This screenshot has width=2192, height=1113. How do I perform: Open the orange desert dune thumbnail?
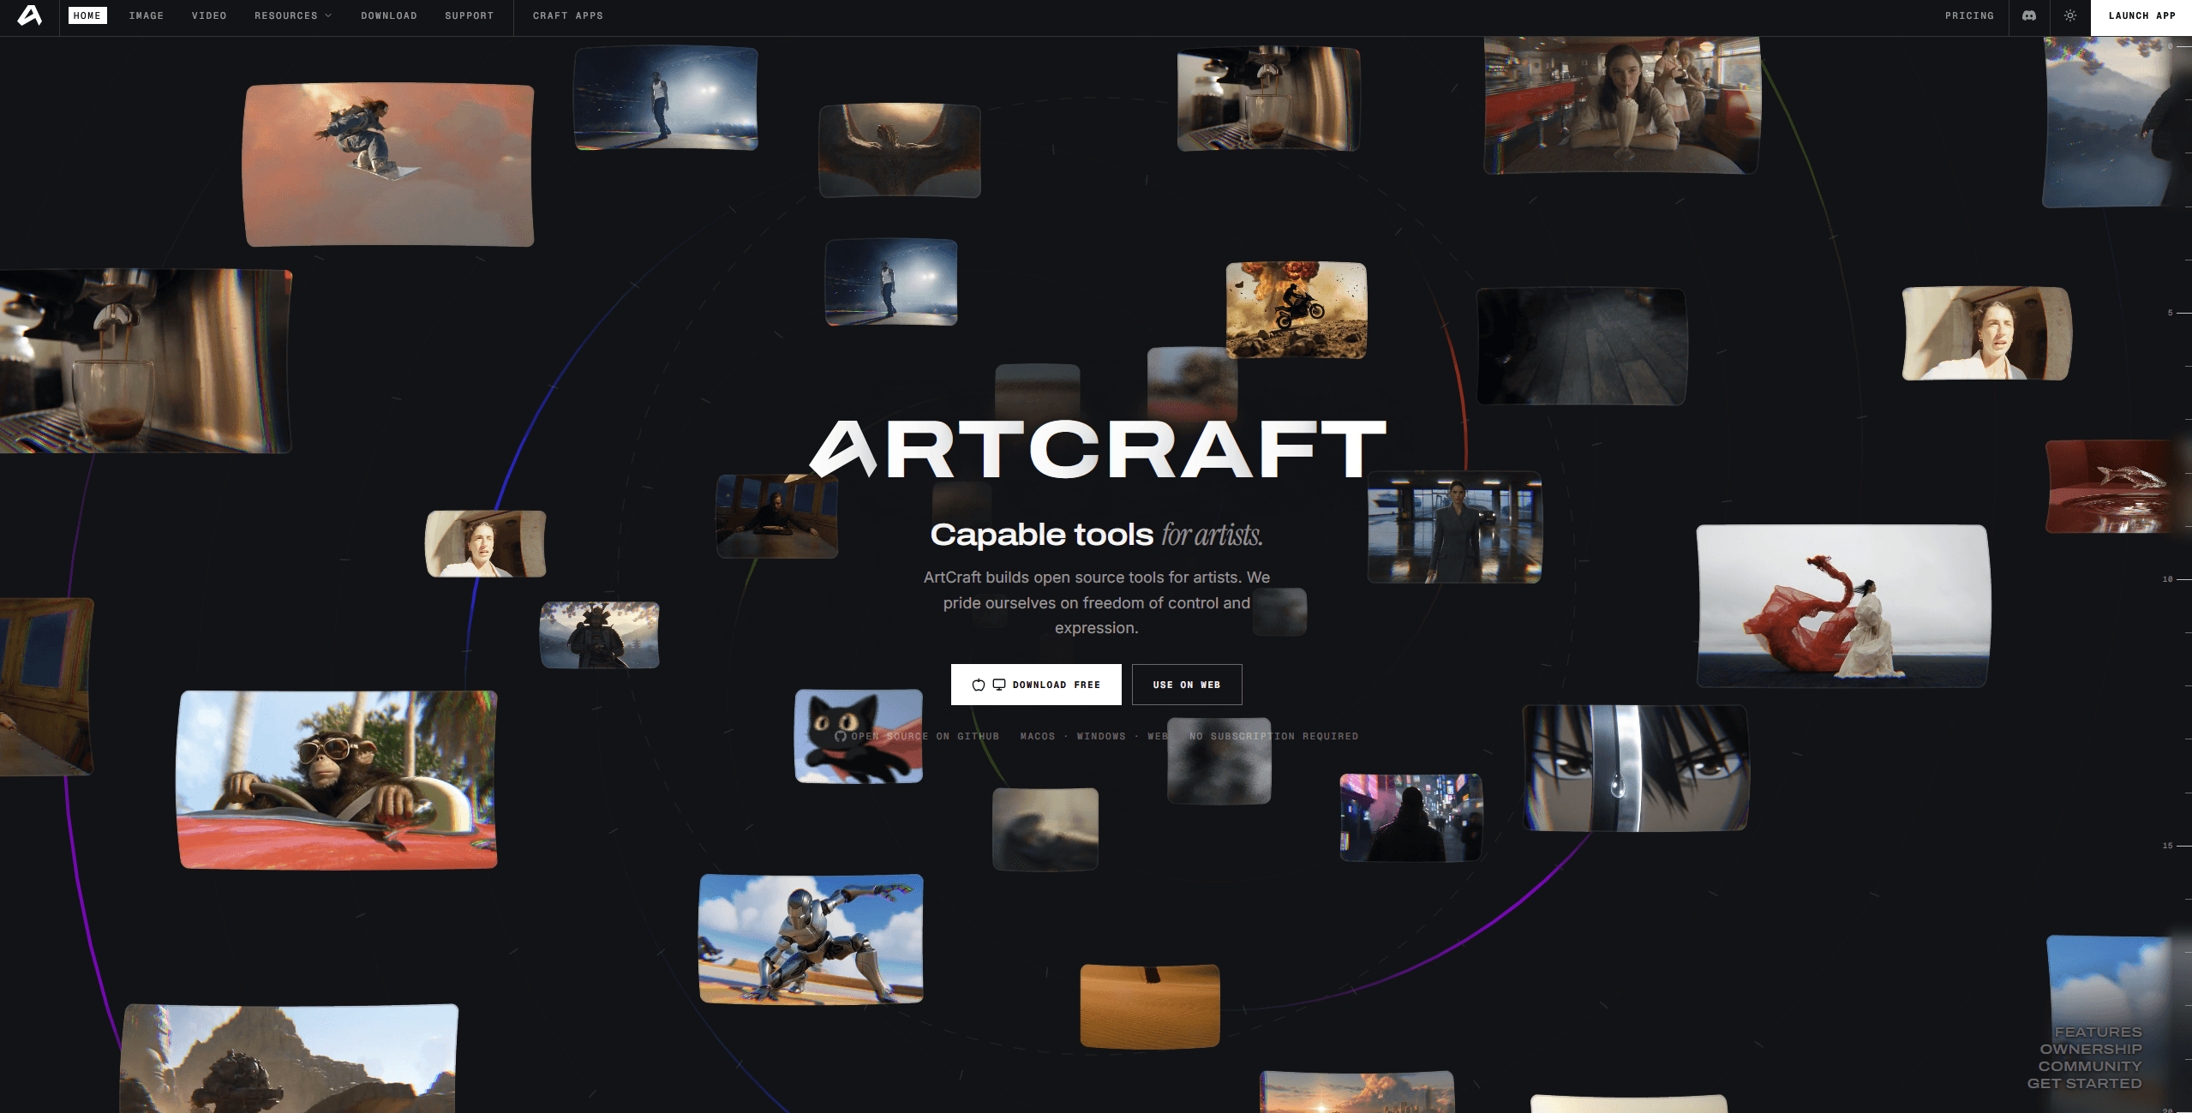[x=1150, y=1006]
